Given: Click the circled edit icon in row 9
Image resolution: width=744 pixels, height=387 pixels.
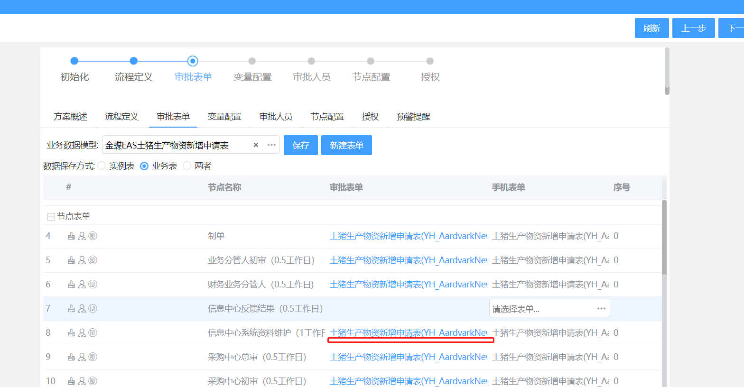Looking at the screenshot, I should point(93,357).
